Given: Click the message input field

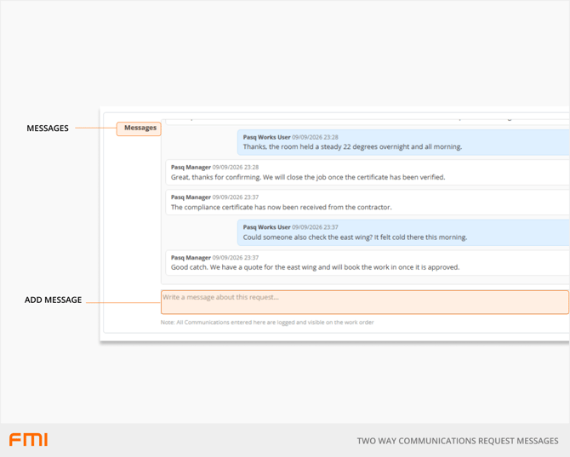Looking at the screenshot, I should pos(365,302).
